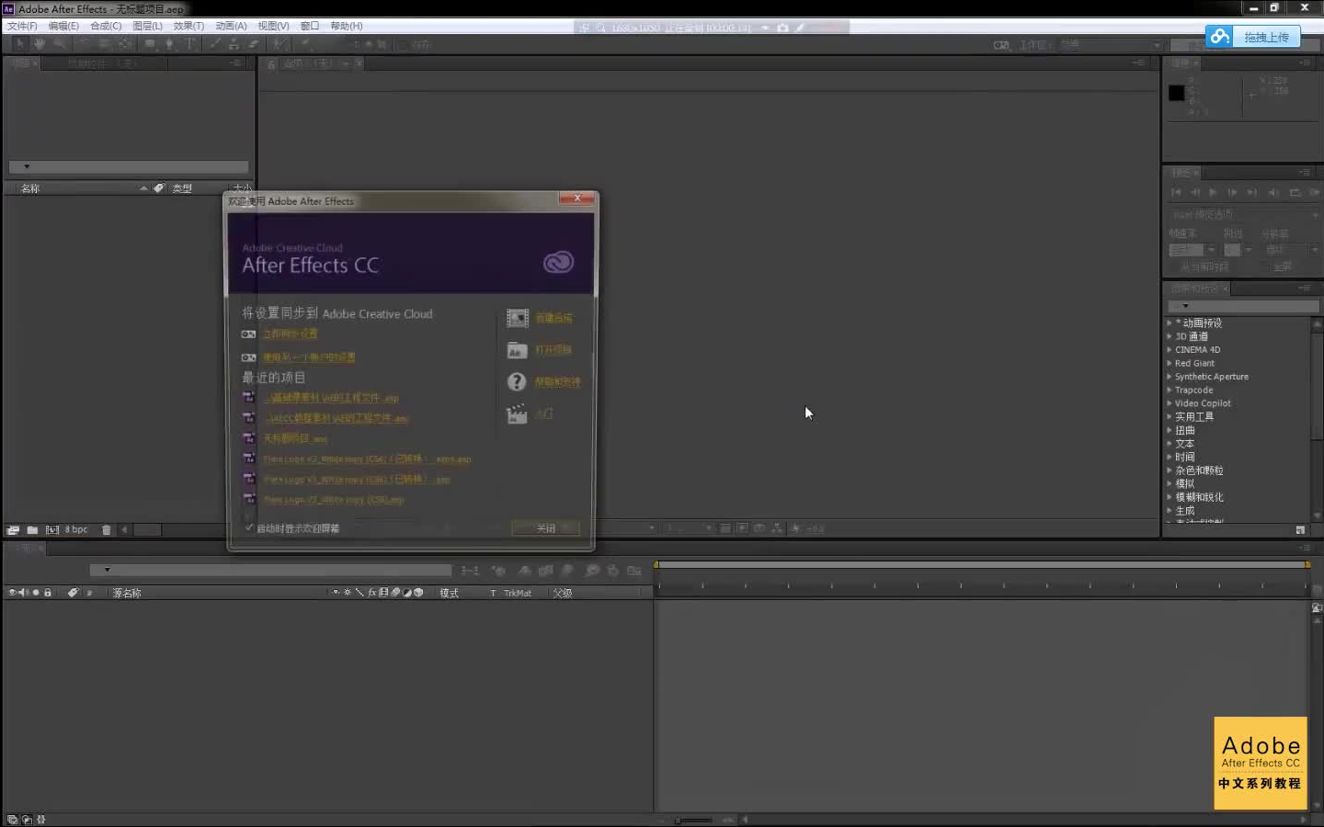Click the black color swatch in the Info panel
Image resolution: width=1324 pixels, height=827 pixels.
coord(1176,92)
